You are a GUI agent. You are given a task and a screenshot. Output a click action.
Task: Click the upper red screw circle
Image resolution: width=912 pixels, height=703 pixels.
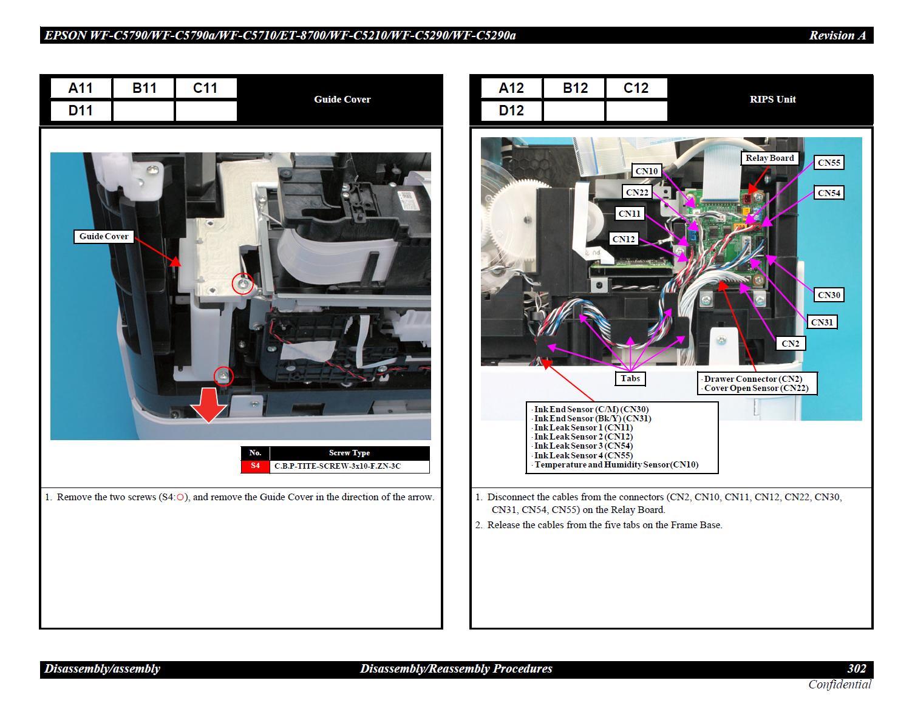[243, 284]
